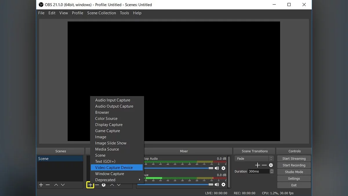Open the Scene Collection menu
This screenshot has width=348, height=196.
click(101, 13)
